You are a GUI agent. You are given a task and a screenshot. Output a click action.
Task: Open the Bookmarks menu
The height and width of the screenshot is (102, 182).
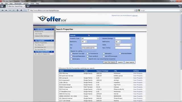(18, 4)
